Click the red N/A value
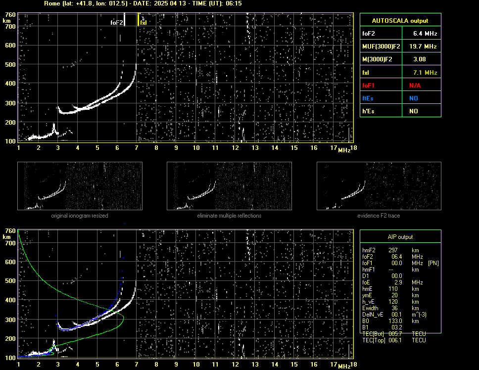The height and width of the screenshot is (370, 479). [x=415, y=86]
